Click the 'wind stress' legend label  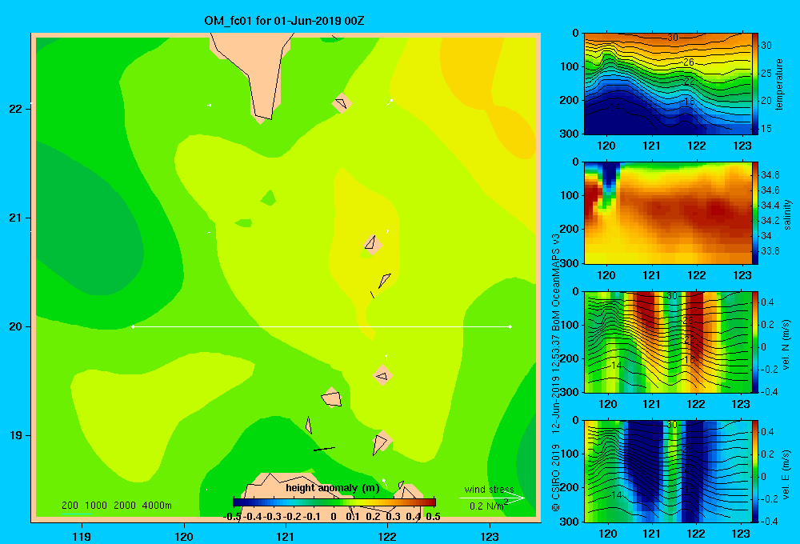pos(489,490)
